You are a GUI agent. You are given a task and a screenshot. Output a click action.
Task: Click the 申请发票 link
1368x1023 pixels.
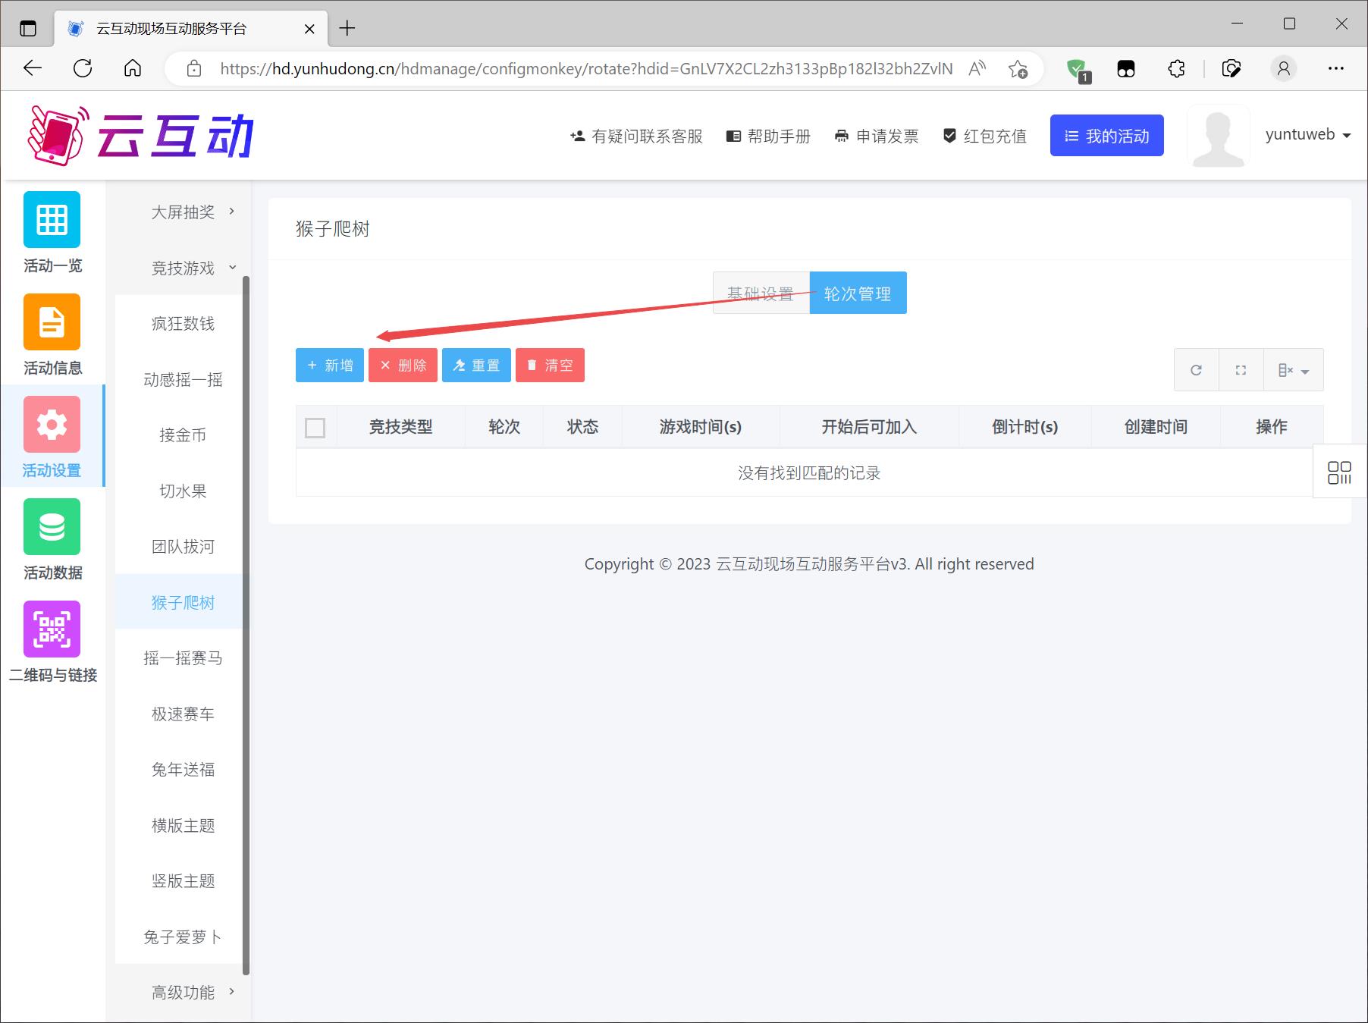[877, 137]
